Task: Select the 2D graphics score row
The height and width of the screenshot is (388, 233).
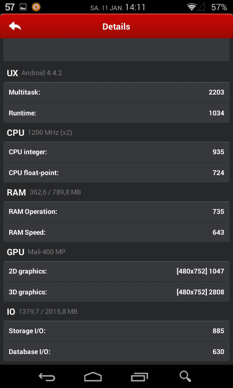Action: [x=116, y=271]
